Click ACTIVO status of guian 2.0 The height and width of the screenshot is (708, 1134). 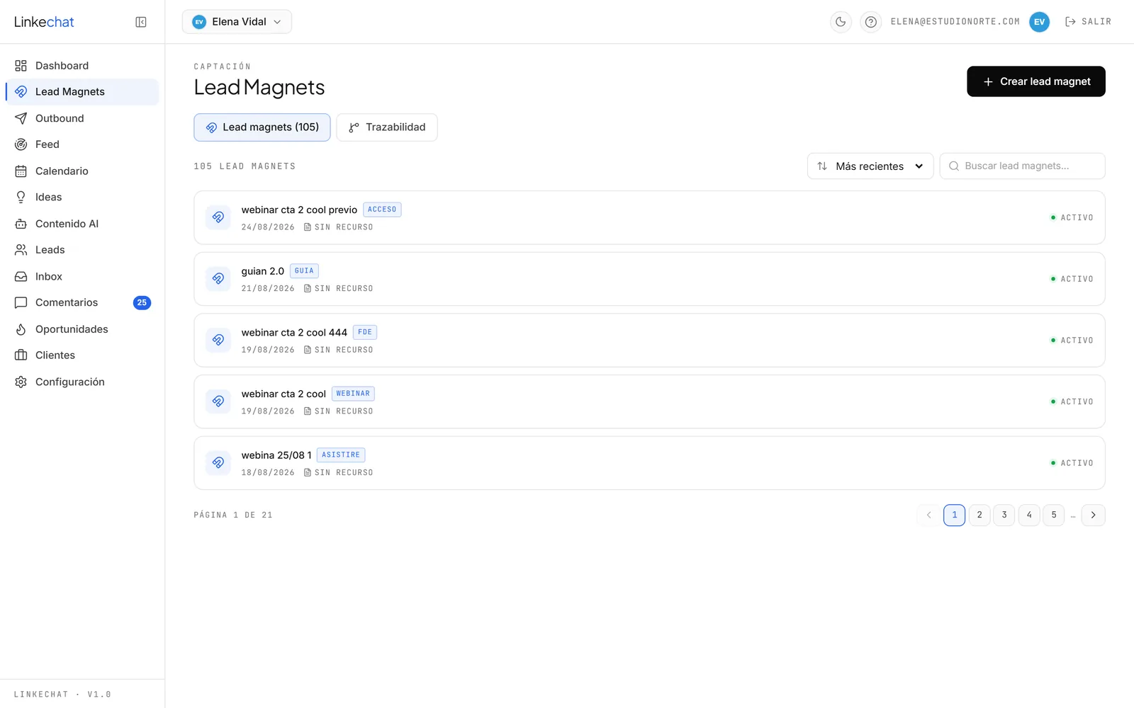[x=1072, y=279]
